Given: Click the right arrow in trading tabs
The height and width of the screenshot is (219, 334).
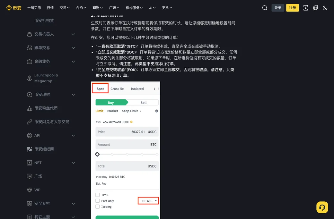Looking at the screenshot, I should coord(158,89).
